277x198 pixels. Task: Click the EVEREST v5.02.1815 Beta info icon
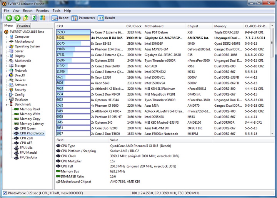tap(6, 32)
